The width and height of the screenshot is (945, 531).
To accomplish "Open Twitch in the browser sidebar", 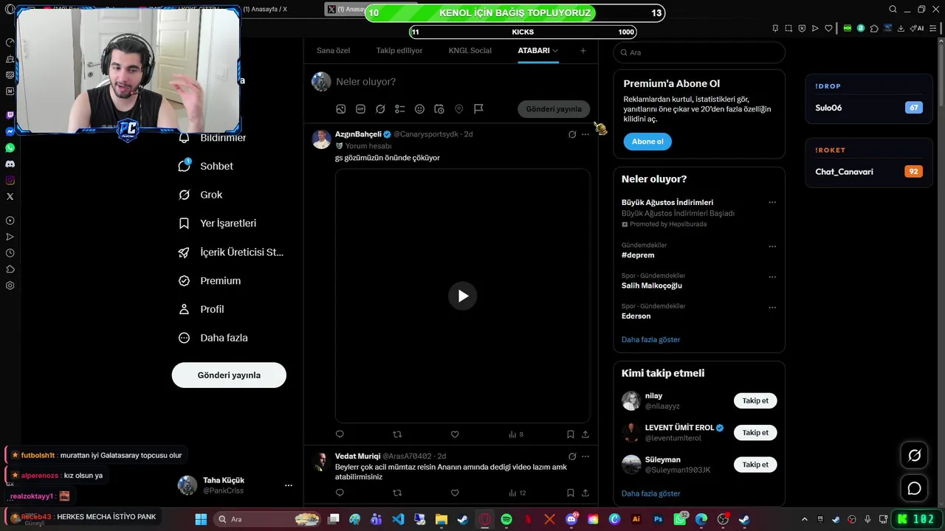I will pyautogui.click(x=10, y=115).
